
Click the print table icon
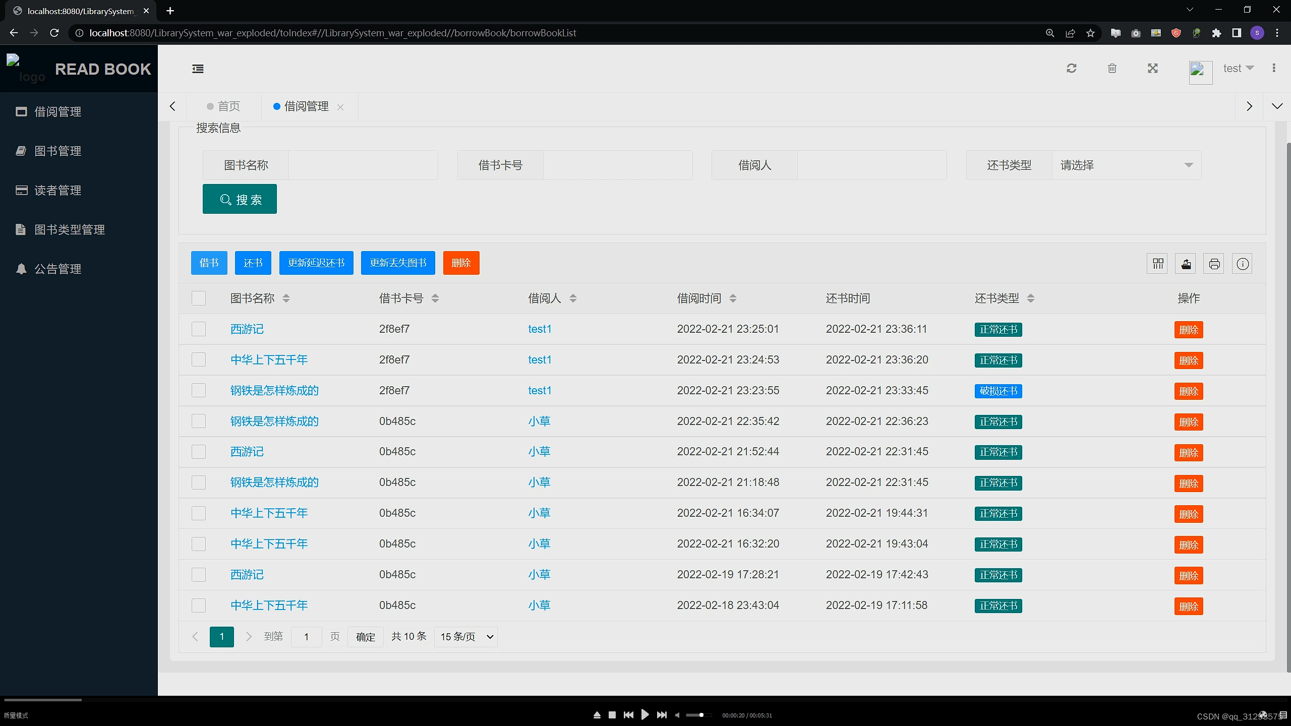1214,264
